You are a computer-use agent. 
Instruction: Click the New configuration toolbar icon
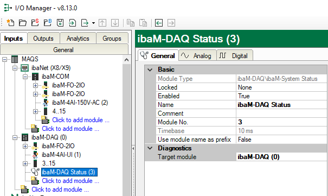(x=10, y=23)
